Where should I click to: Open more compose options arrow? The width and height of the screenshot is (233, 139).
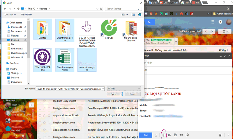tap(228, 135)
